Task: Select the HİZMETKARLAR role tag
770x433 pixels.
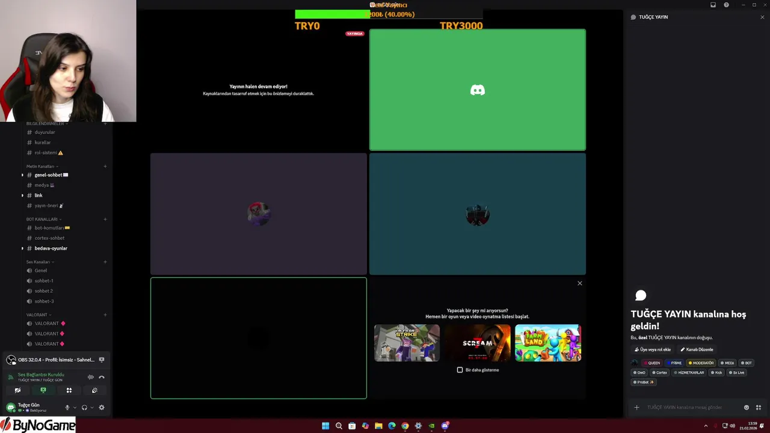Action: [689, 372]
